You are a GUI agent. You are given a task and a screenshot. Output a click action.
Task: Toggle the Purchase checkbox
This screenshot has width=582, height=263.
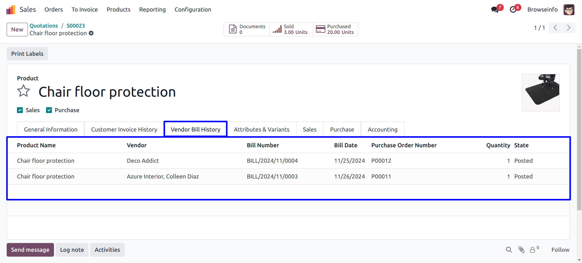[x=49, y=110]
